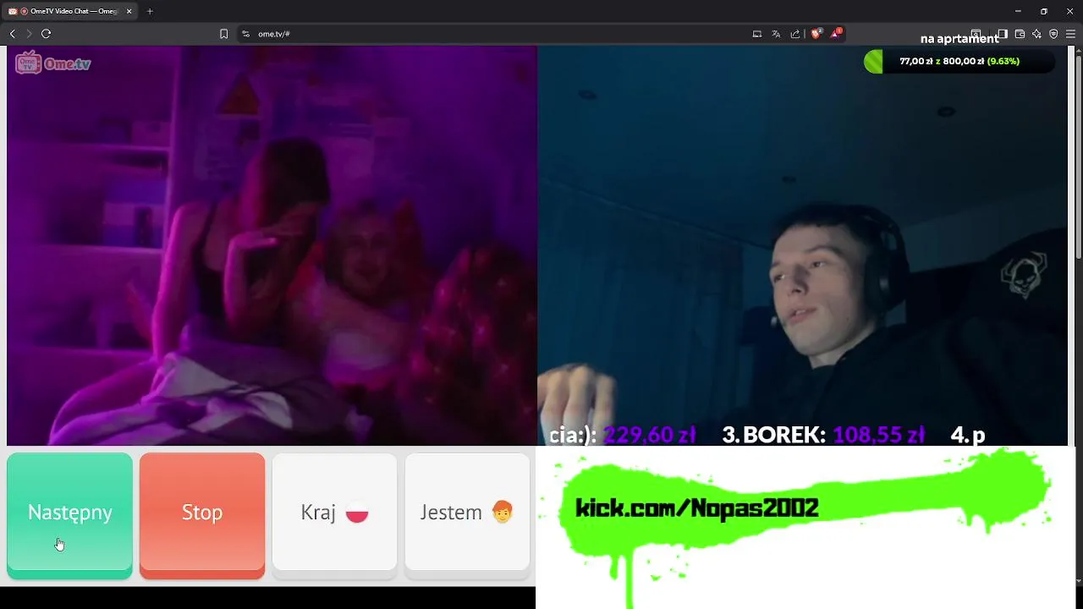1083x609 pixels.
Task: Click the page vertical scrollbar
Action: pos(1078,156)
